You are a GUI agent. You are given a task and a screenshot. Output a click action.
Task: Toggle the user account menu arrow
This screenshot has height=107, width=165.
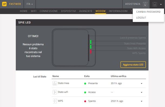pyautogui.click(x=161, y=4)
